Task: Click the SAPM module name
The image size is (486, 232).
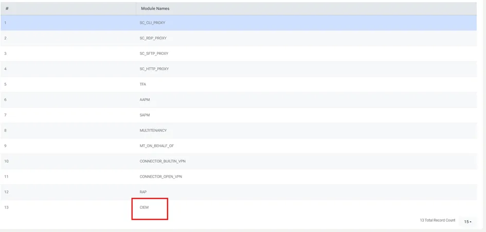Action: click(x=144, y=115)
